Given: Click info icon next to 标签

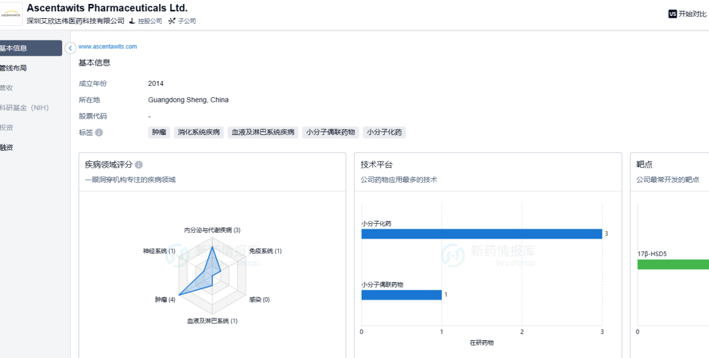Looking at the screenshot, I should click(99, 133).
